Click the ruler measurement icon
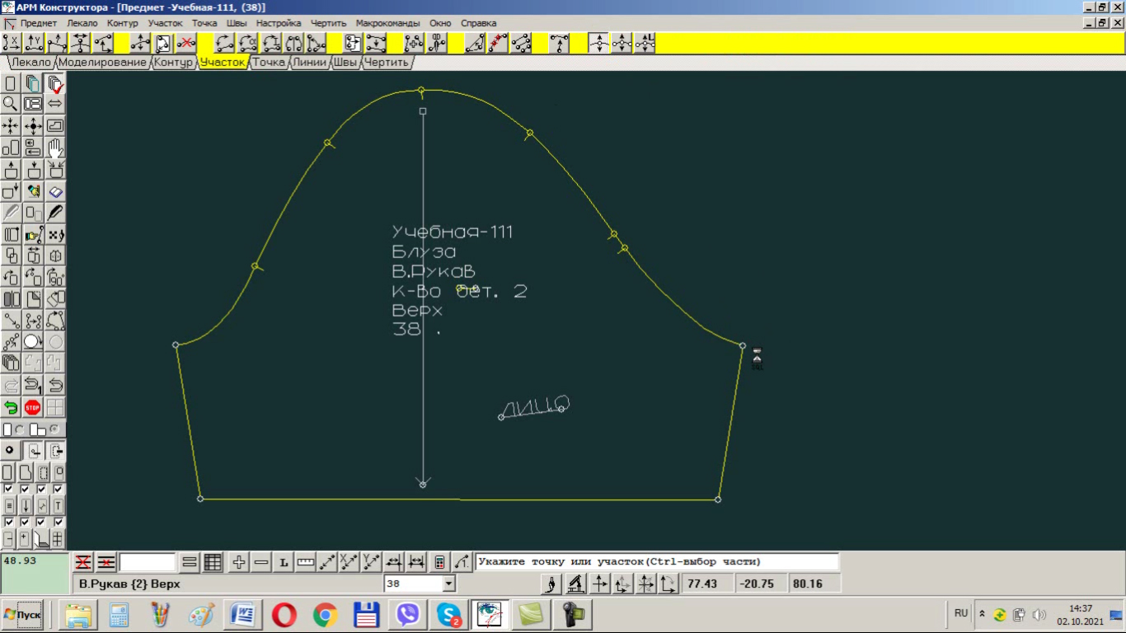1126x633 pixels. pos(306,562)
